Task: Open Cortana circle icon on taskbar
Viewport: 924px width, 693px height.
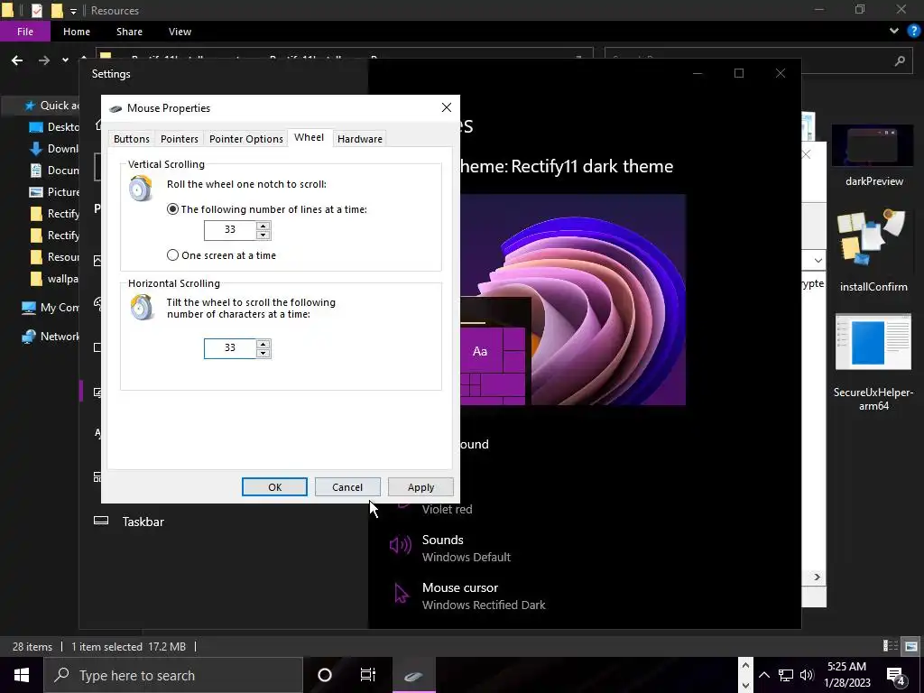Action: [324, 675]
